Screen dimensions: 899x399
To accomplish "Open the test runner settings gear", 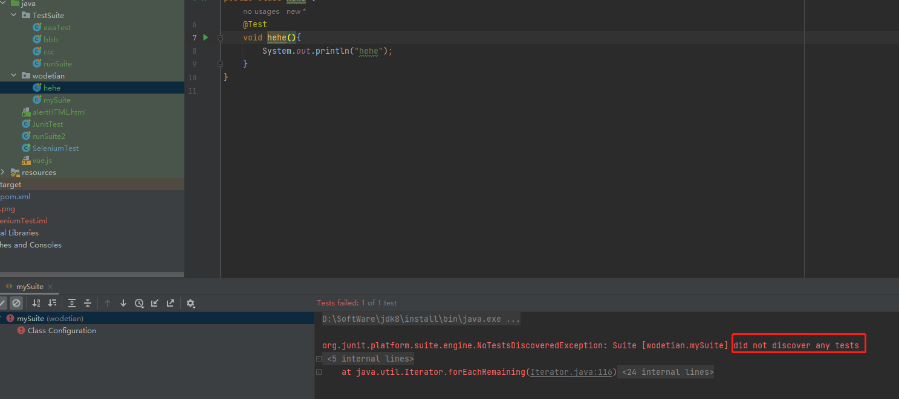I will (x=191, y=302).
